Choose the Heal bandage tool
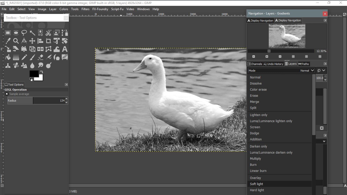Screen dimensions: 347x195 [x=16, y=65]
